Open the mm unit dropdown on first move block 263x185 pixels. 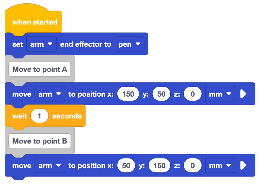tap(220, 94)
